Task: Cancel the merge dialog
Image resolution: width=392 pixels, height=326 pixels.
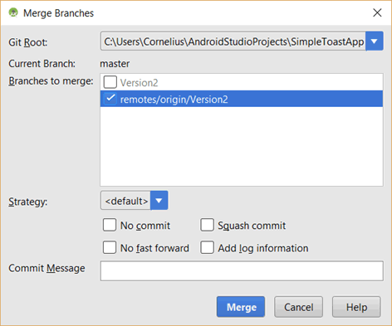Action: tap(298, 307)
